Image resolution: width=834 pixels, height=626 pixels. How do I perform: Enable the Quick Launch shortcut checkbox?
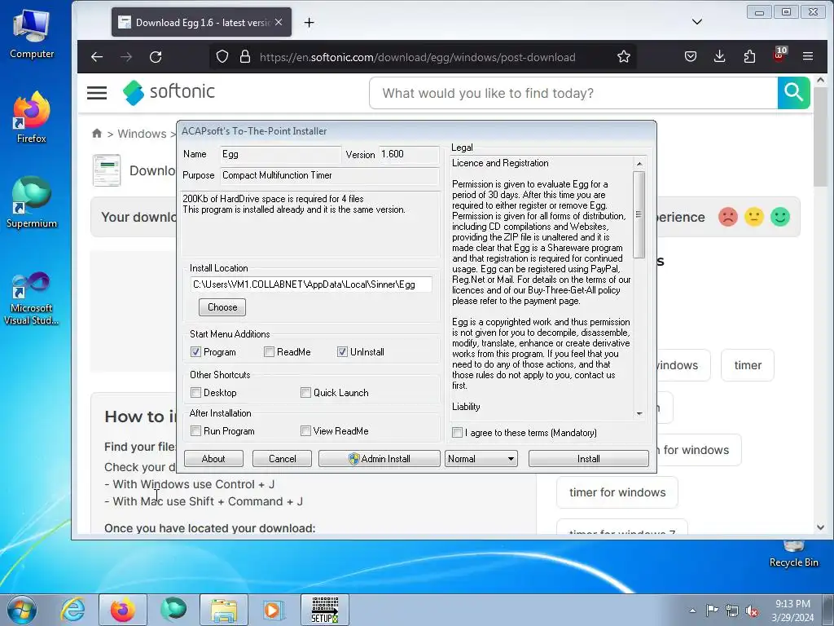click(305, 392)
